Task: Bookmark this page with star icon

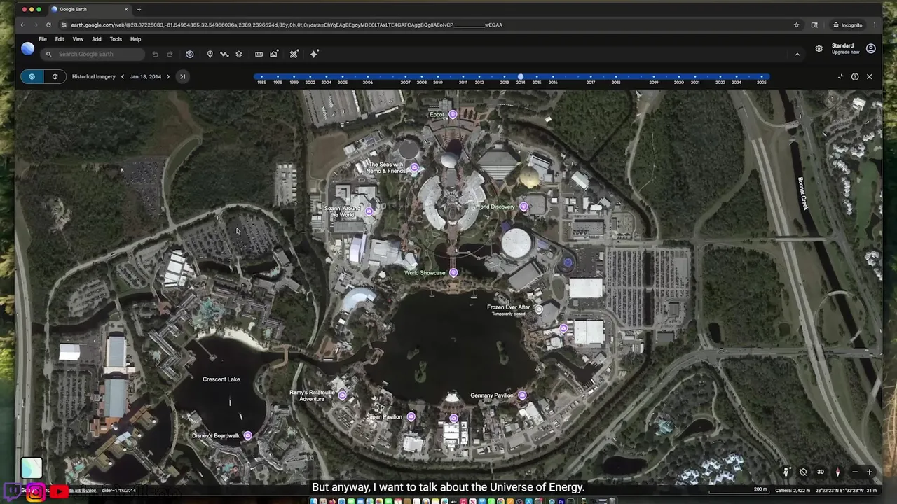Action: click(796, 24)
